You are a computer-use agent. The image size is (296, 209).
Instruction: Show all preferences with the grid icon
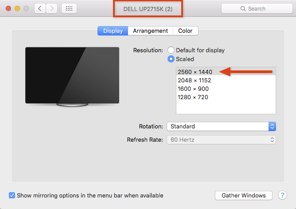click(x=69, y=8)
